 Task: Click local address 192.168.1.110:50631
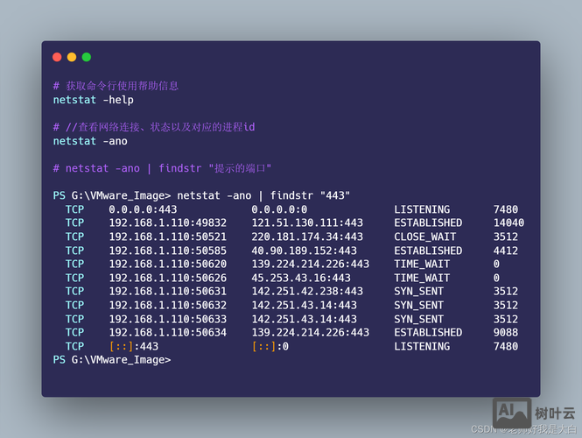click(168, 292)
